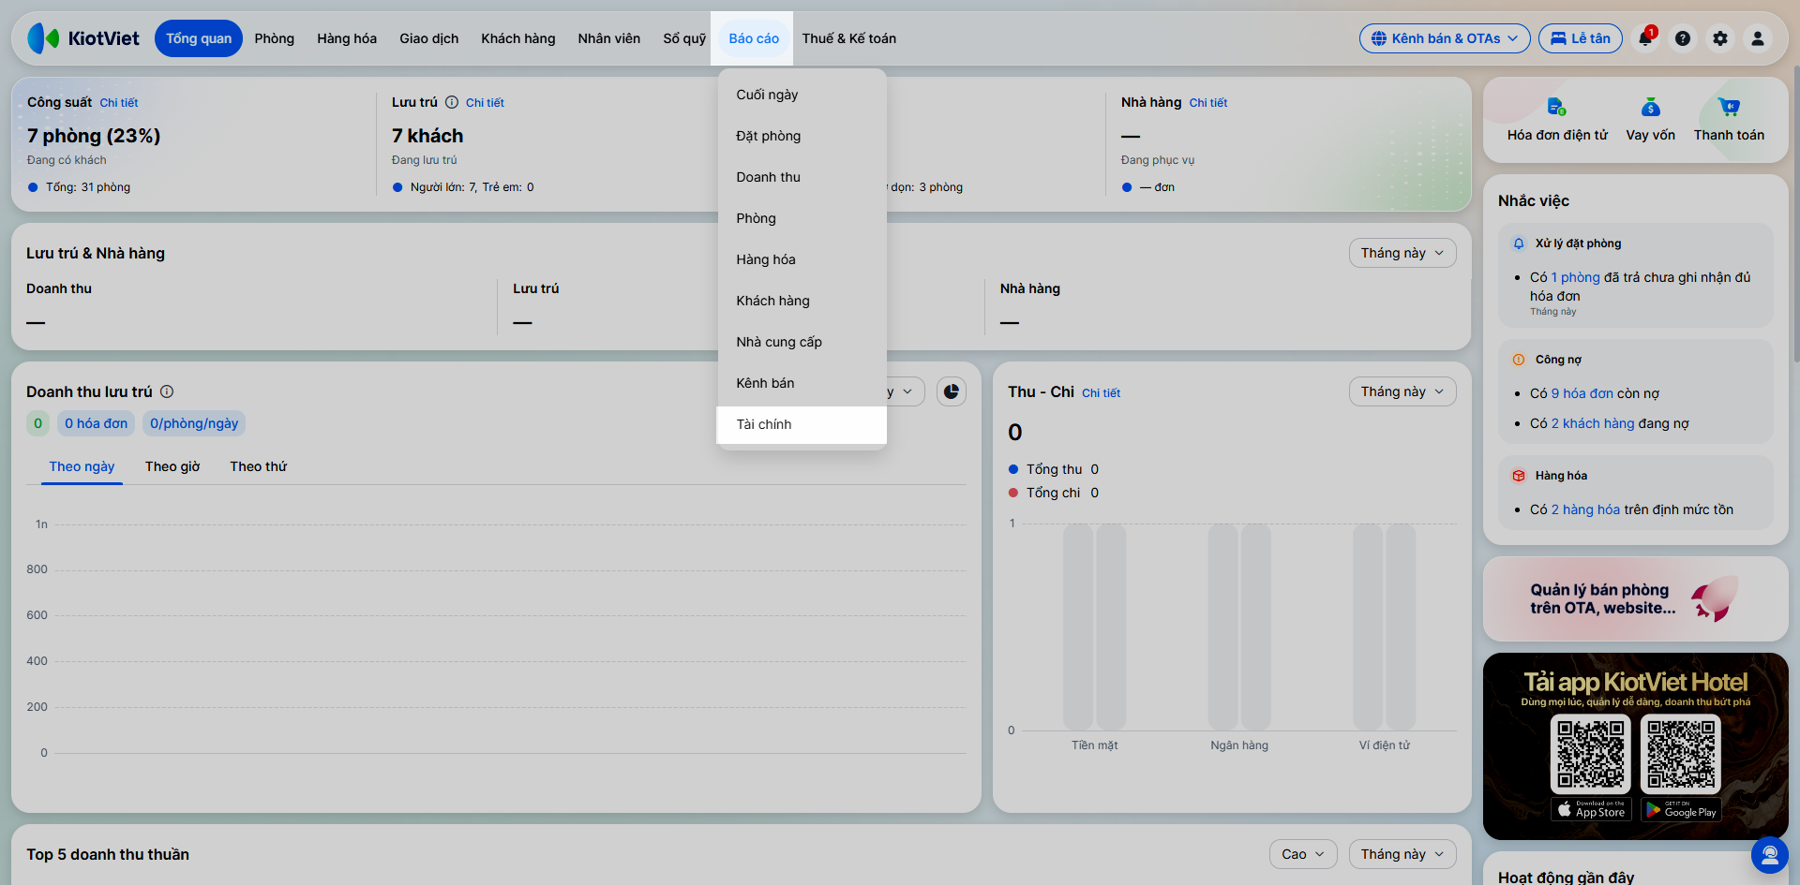1800x885 pixels.
Task: Click the Doanh thu lưu trú info icon
Action: click(x=167, y=391)
